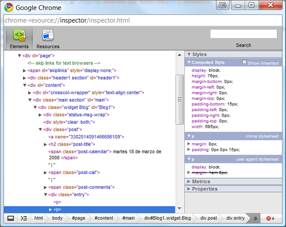Expand the crosscol-wrapper div node

point(29,93)
